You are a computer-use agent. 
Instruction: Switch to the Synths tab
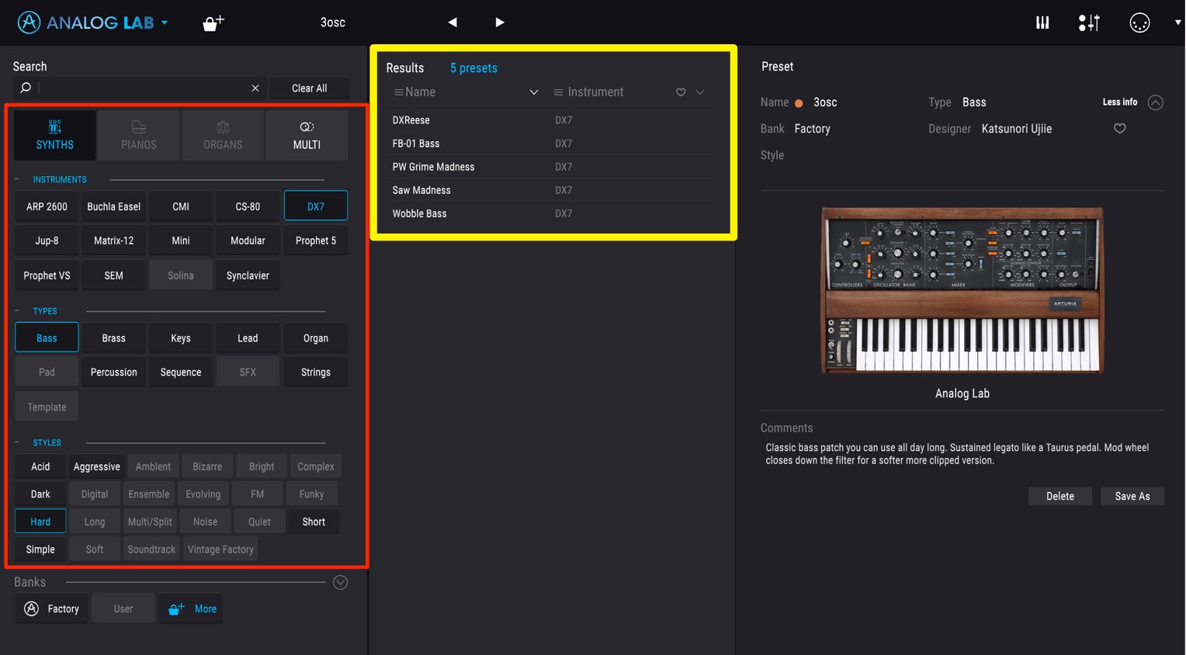(x=55, y=135)
